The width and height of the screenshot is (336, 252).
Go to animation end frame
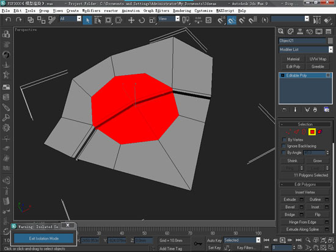coord(299,240)
